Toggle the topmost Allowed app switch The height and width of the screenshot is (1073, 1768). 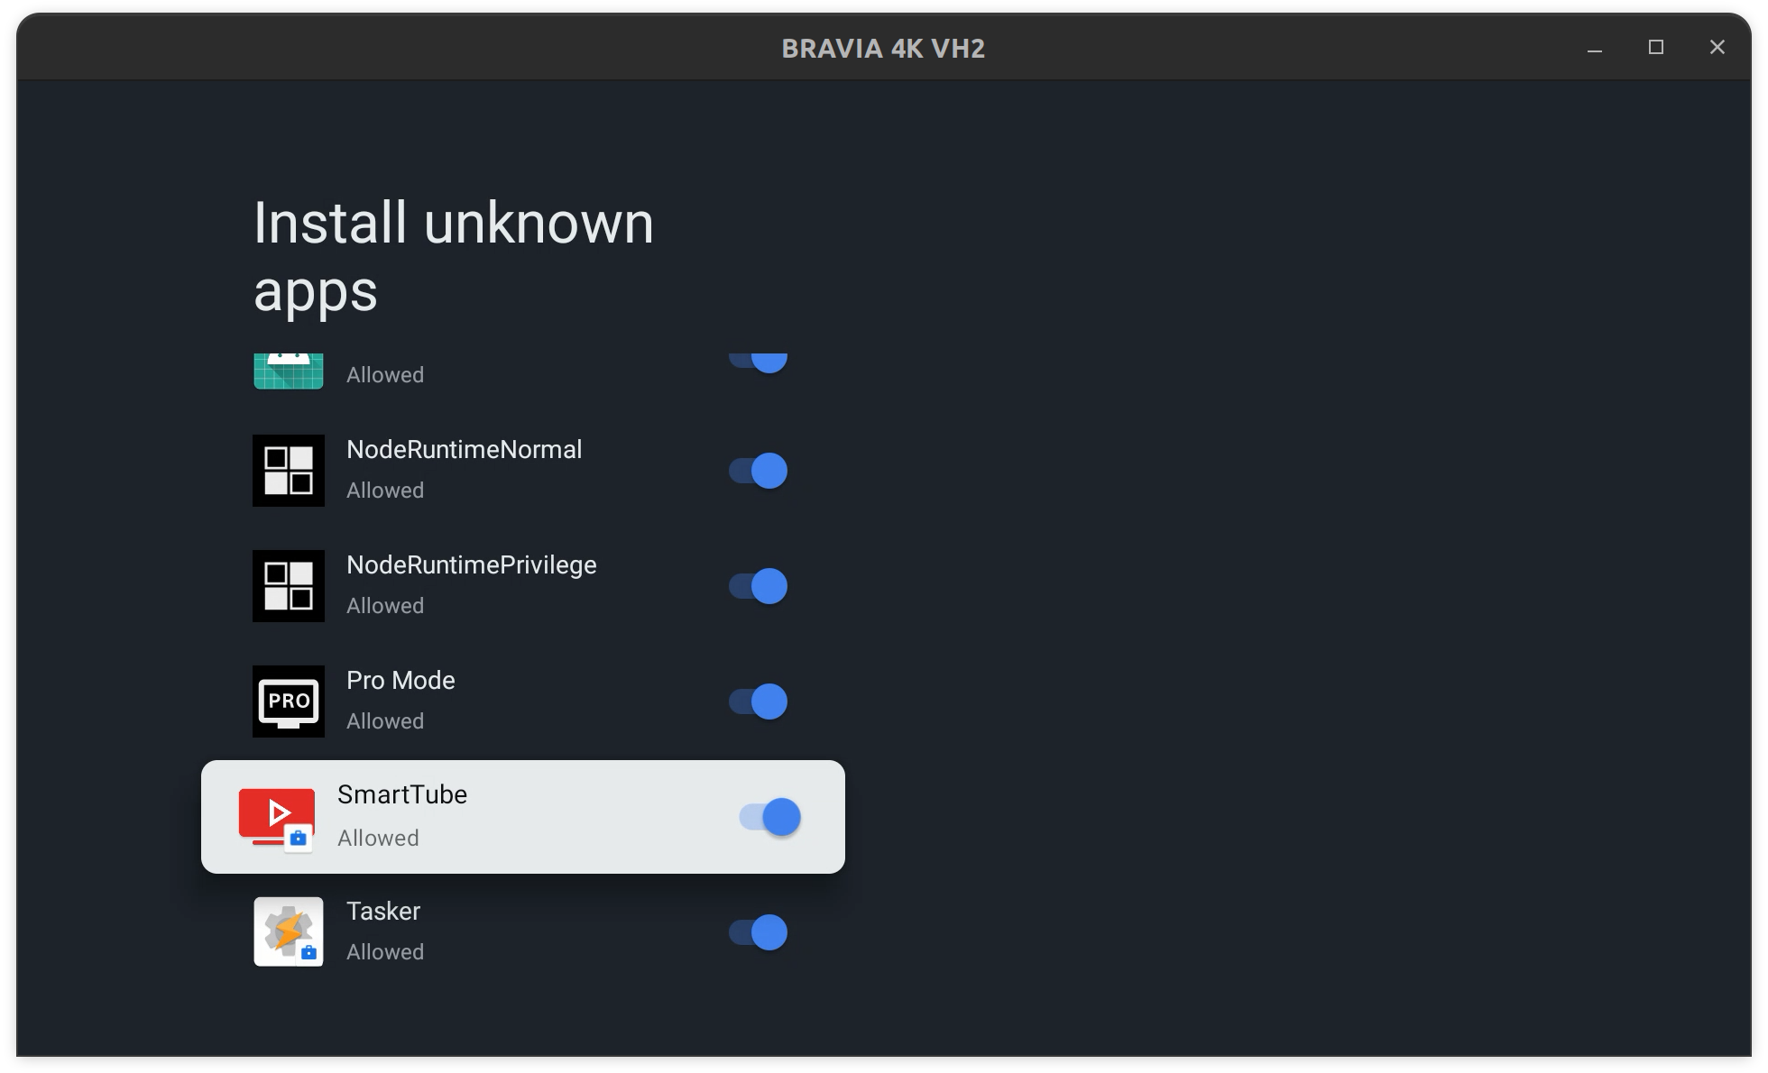point(759,361)
